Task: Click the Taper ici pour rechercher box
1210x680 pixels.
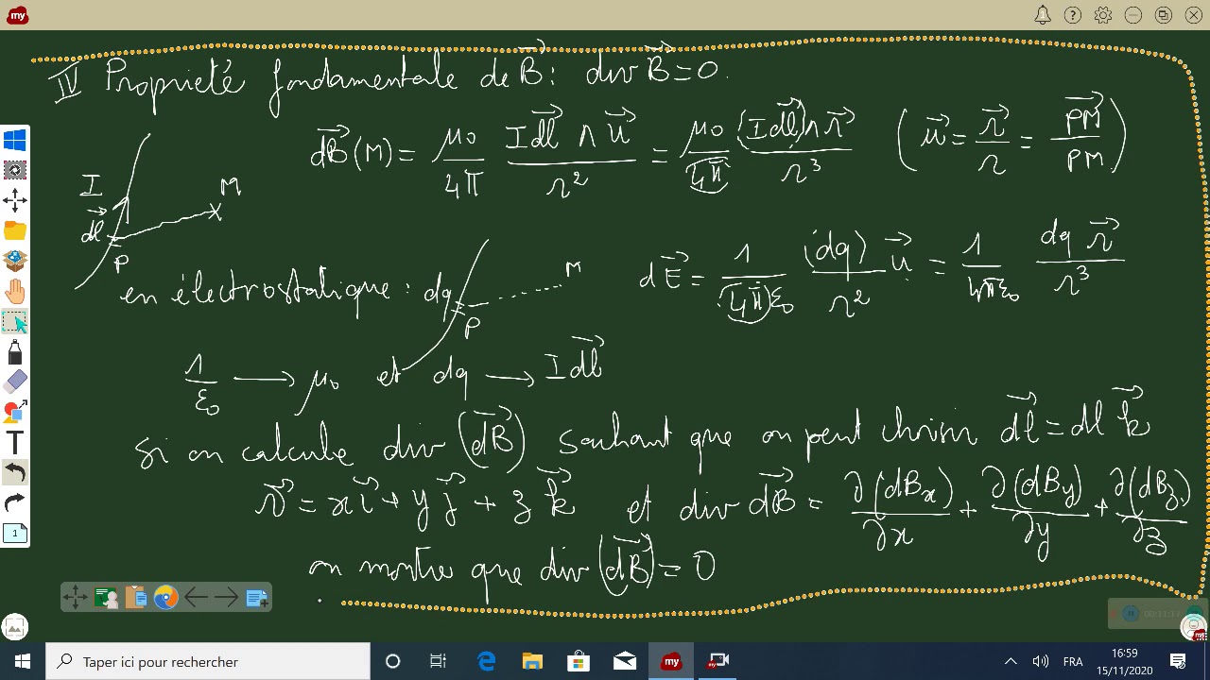Action: 208,661
